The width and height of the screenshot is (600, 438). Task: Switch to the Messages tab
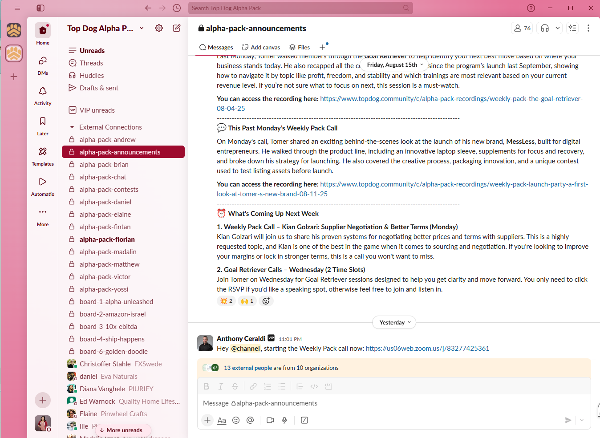(216, 47)
